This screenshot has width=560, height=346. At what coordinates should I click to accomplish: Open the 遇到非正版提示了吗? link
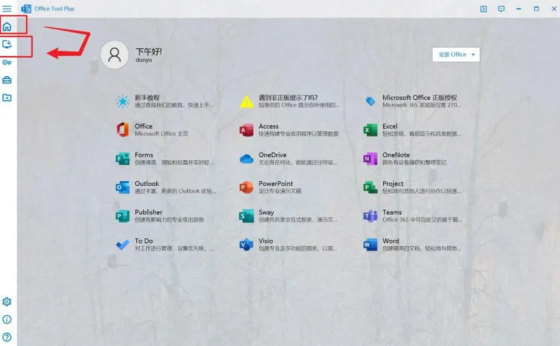click(288, 98)
